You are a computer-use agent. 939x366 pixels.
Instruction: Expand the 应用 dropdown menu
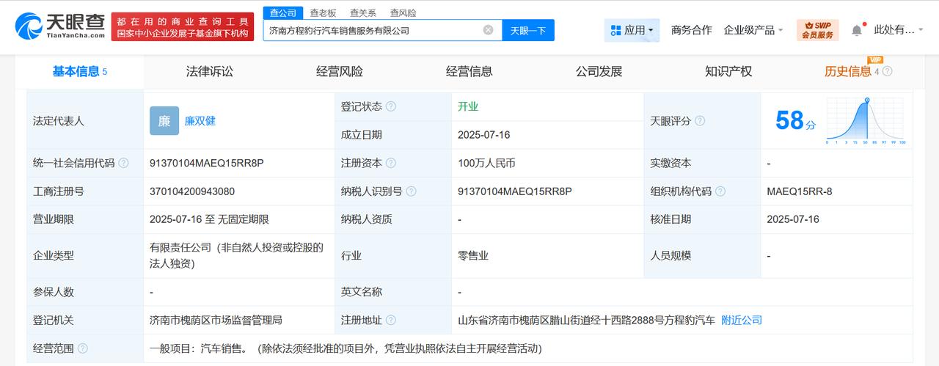(632, 30)
